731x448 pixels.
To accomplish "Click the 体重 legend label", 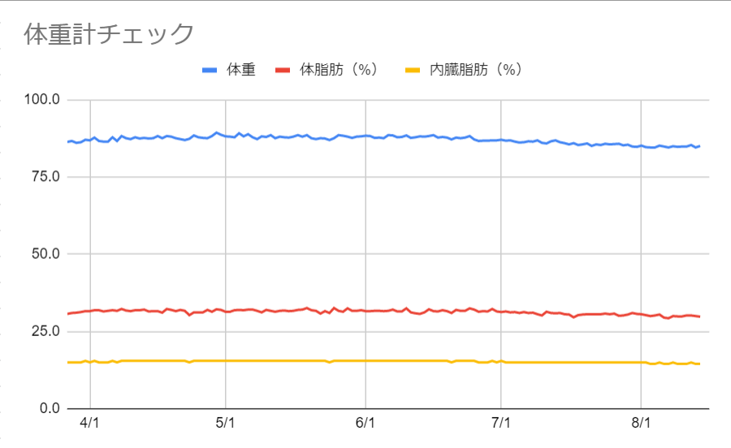I will pyautogui.click(x=241, y=70).
